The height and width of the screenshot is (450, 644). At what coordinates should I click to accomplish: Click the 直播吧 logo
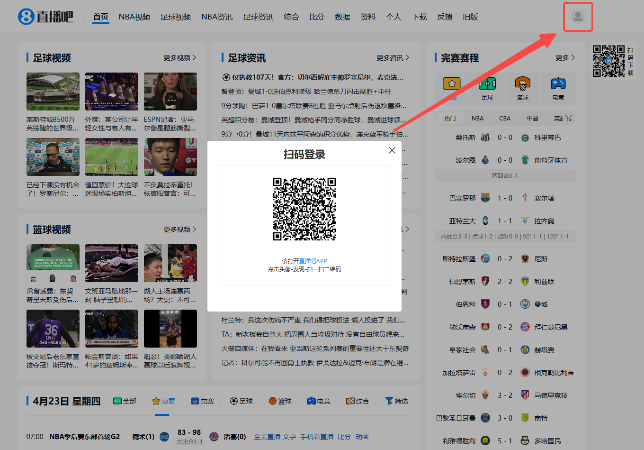(45, 17)
